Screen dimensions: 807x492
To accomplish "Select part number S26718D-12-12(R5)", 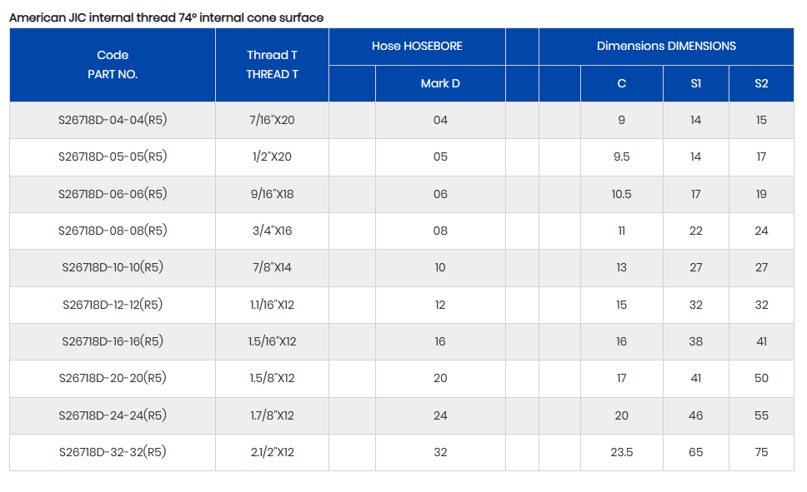I will click(113, 305).
